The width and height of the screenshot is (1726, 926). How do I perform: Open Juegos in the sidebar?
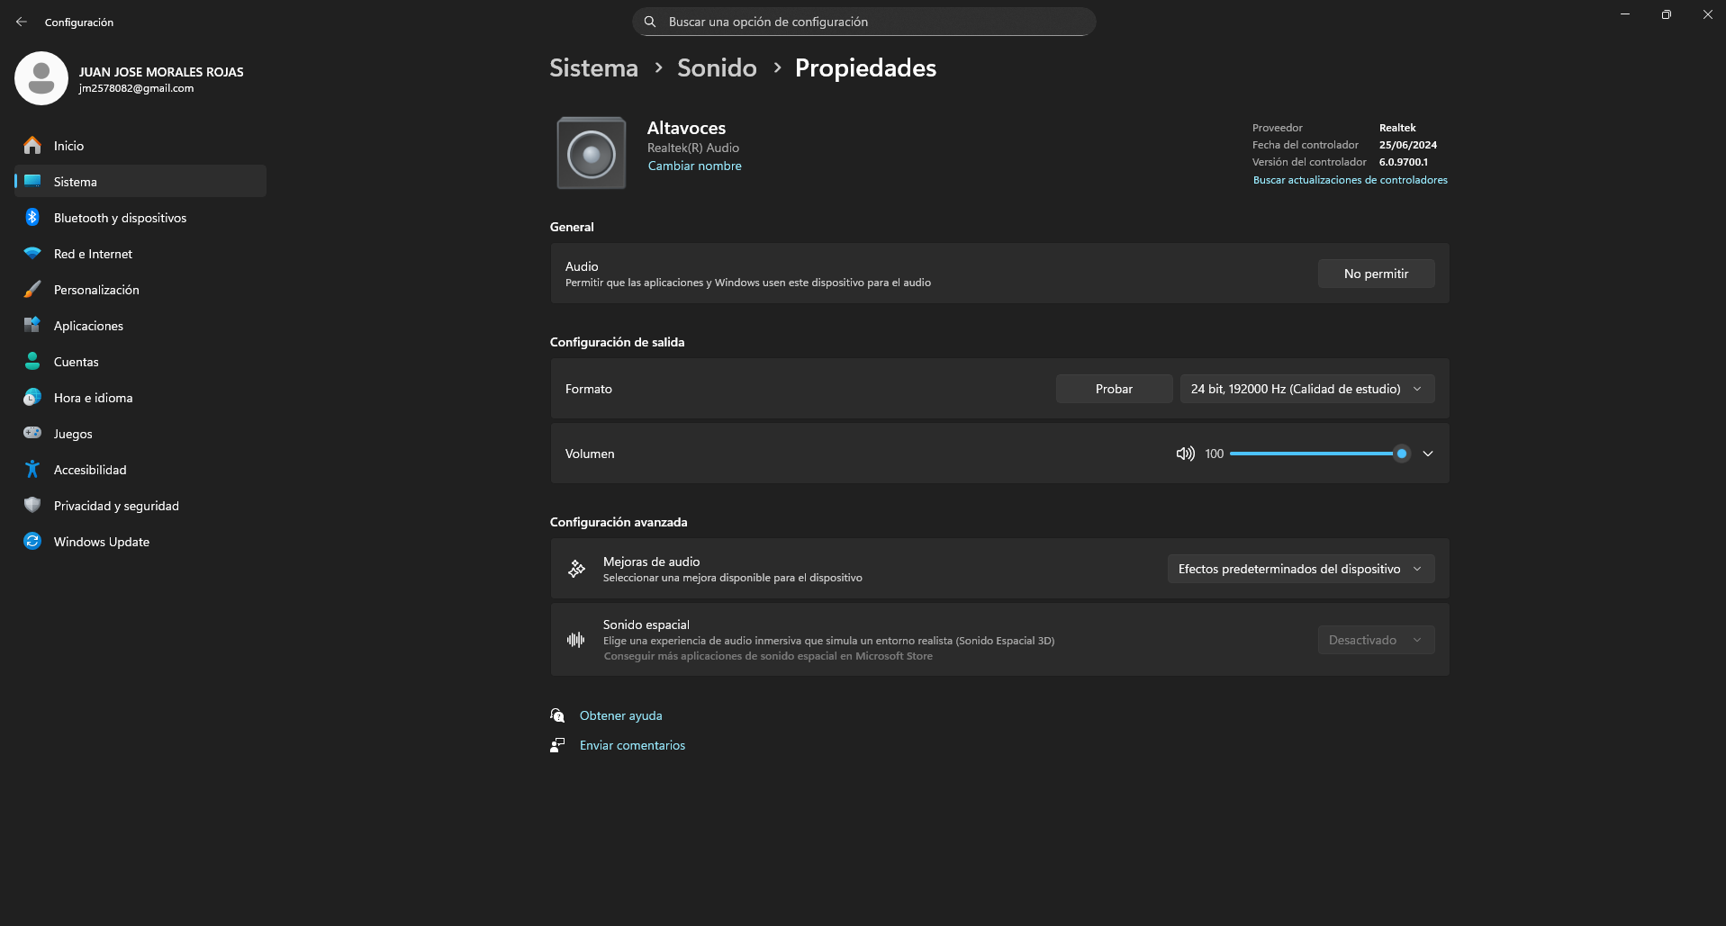(x=140, y=433)
